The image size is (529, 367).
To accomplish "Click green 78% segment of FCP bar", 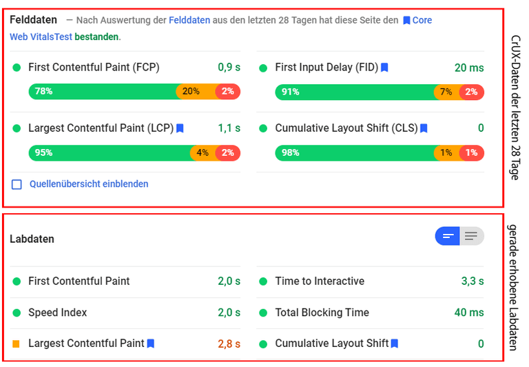I will 102,91.
